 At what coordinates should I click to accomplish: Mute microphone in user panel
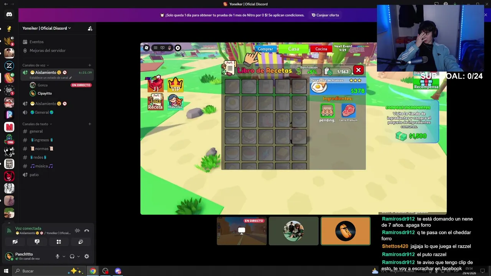58,256
